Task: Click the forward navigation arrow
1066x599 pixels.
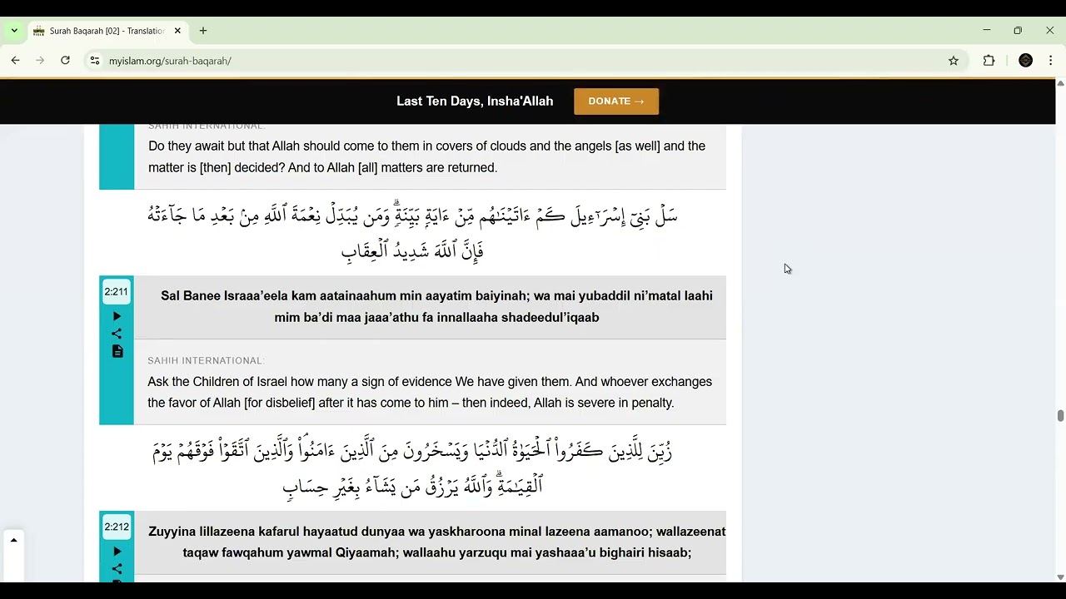Action: tap(40, 61)
